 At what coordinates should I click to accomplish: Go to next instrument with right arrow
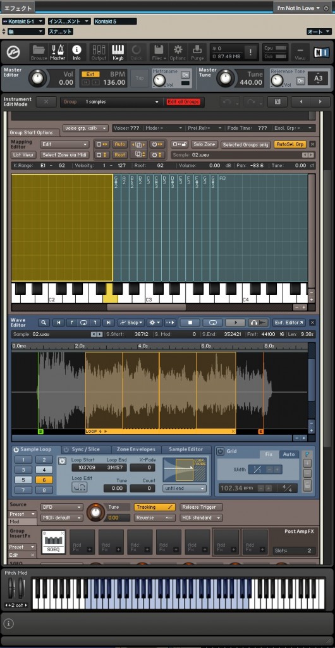tap(320, 102)
